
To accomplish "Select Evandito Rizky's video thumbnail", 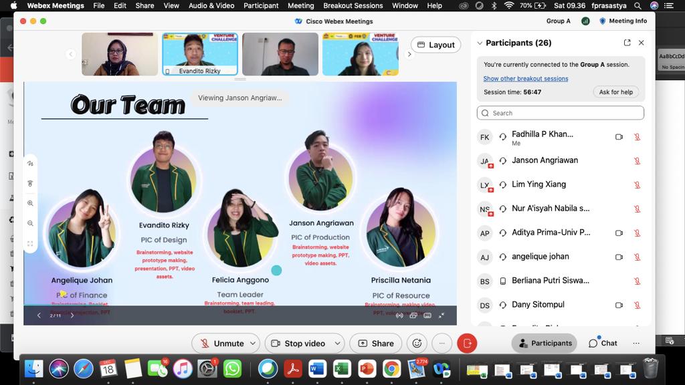I will pyautogui.click(x=200, y=54).
